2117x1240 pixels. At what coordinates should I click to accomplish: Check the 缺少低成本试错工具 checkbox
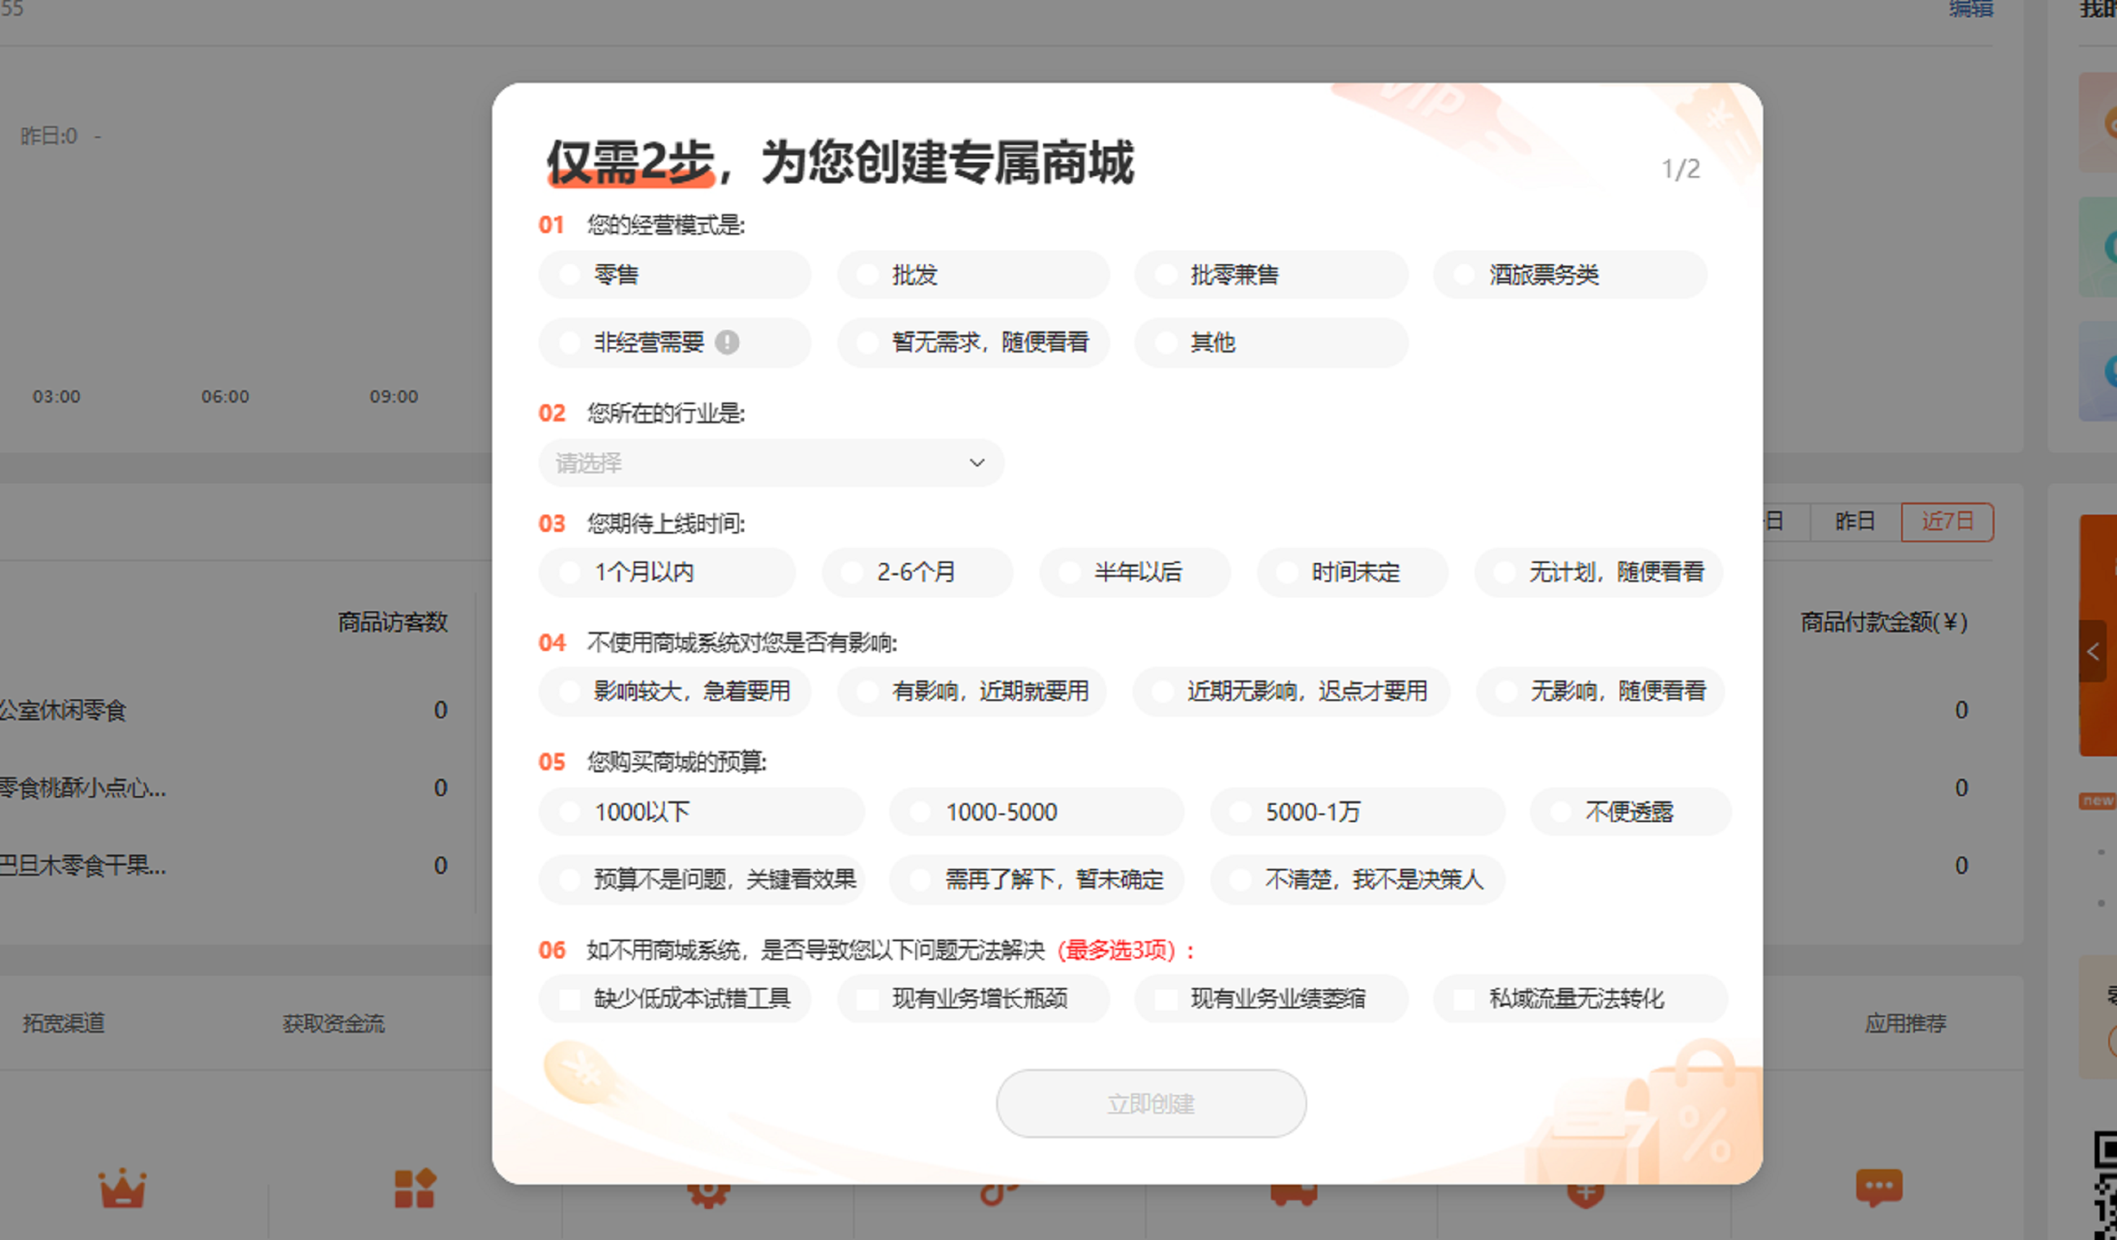tap(570, 999)
